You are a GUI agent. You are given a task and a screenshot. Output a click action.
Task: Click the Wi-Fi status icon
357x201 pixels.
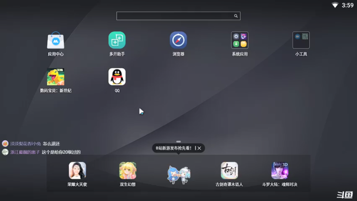click(x=335, y=5)
